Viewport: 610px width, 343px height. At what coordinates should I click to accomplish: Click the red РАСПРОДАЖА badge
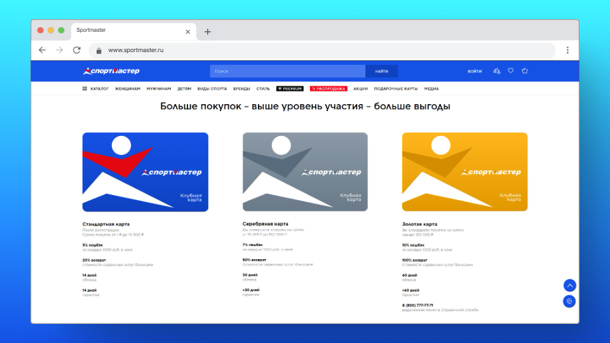point(329,89)
